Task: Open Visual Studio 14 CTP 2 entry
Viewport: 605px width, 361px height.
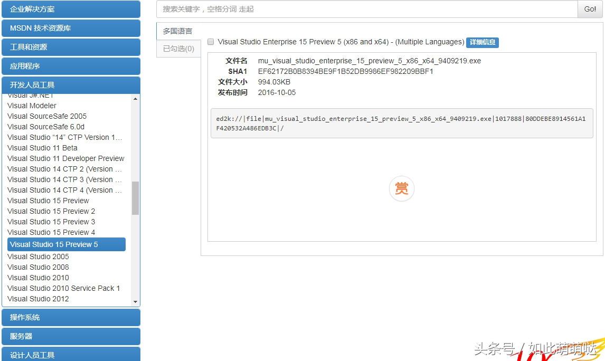Action: [64, 169]
